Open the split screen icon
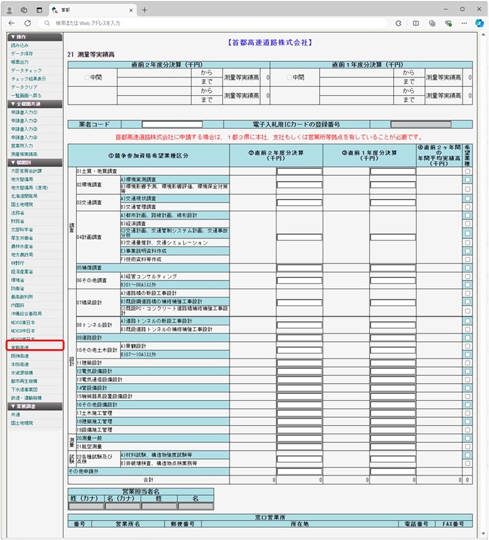The image size is (489, 540). 416,23
